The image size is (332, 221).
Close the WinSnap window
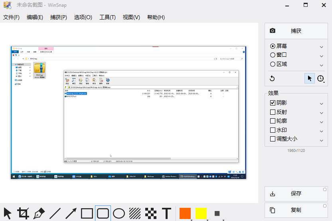point(324,5)
